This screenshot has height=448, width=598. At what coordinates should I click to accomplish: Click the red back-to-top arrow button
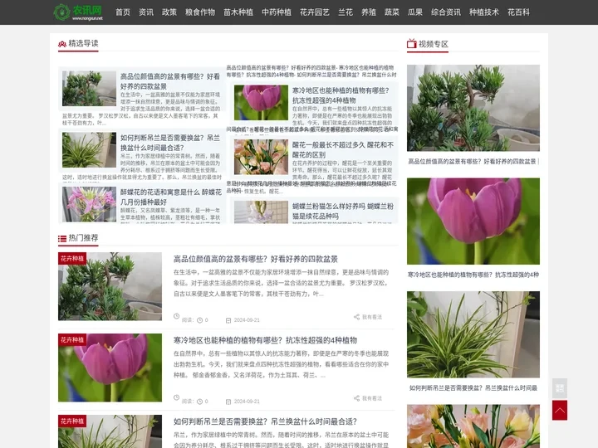pos(560,411)
